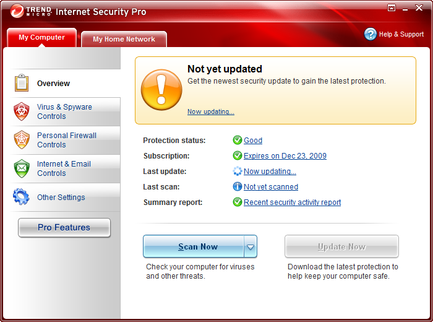Switch to My Home Network tab
The height and width of the screenshot is (322, 433).
coord(124,39)
